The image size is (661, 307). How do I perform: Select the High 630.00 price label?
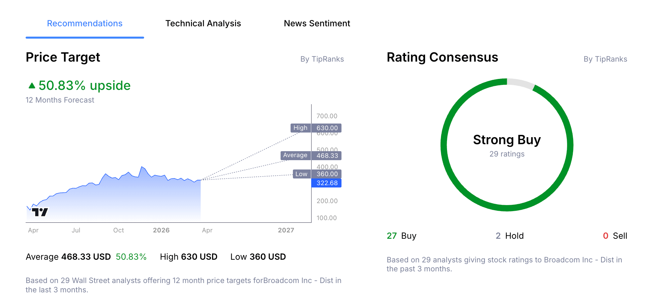(317, 128)
